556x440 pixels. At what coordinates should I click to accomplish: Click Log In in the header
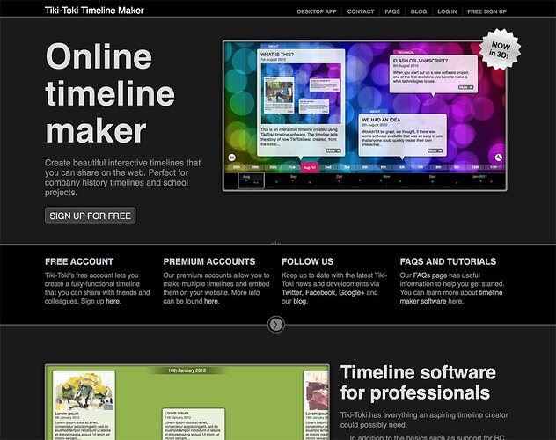[447, 11]
